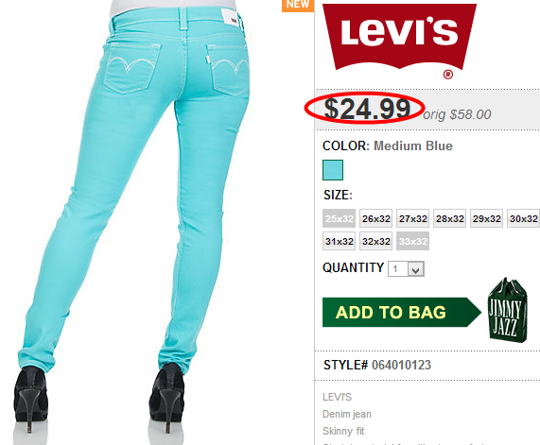Click the unavailable 25x32 size
This screenshot has height=445, width=540.
(x=340, y=218)
